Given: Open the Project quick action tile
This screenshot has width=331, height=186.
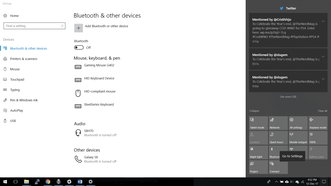Looking at the screenshot, I should (x=258, y=167).
